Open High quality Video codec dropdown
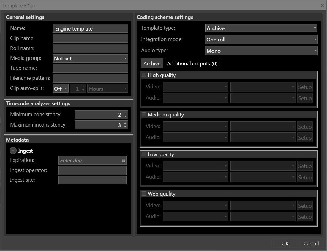The width and height of the screenshot is (327, 251). [x=196, y=87]
